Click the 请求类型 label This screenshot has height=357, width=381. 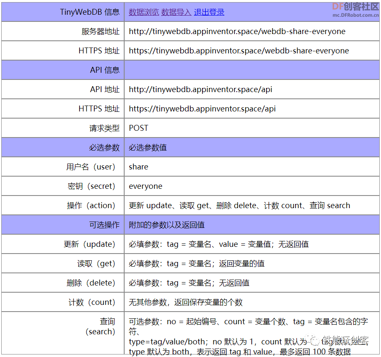click(104, 128)
